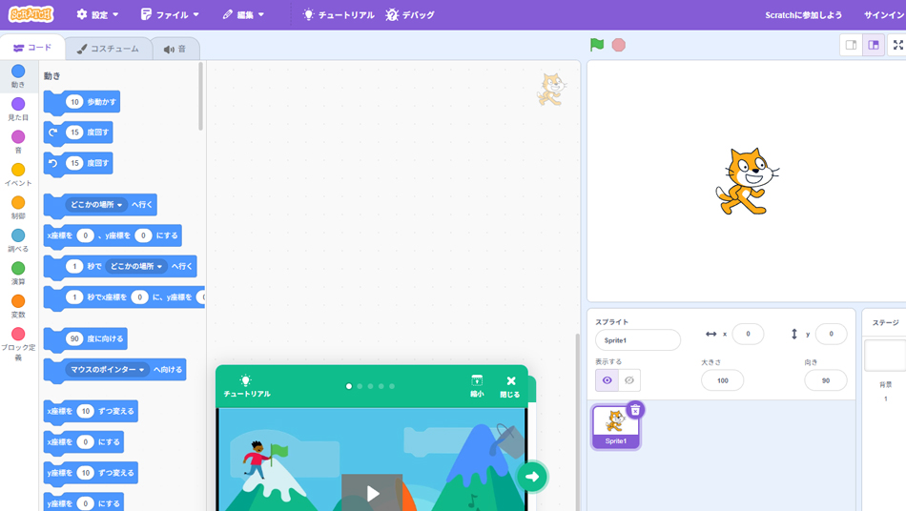
Task: Open the ファイル file menu
Action: click(x=170, y=14)
